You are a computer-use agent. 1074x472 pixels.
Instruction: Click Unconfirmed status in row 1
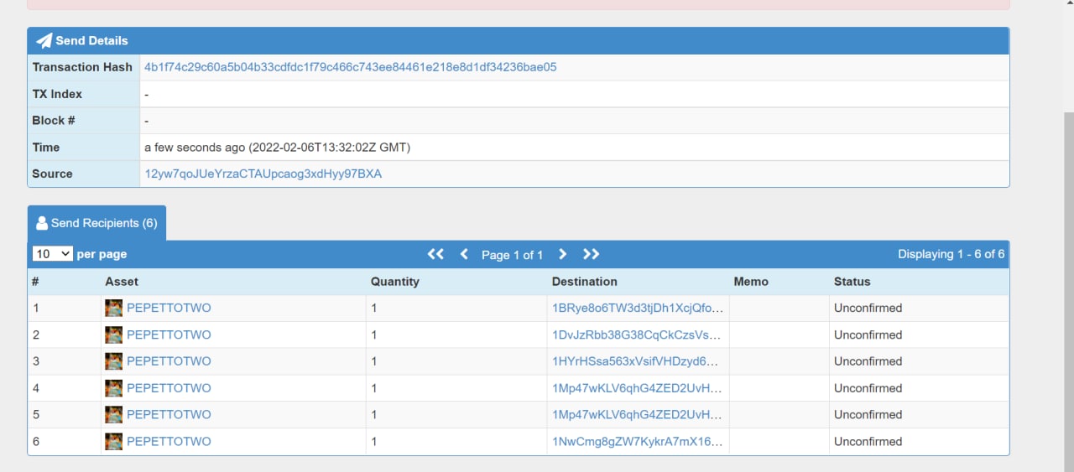click(868, 308)
